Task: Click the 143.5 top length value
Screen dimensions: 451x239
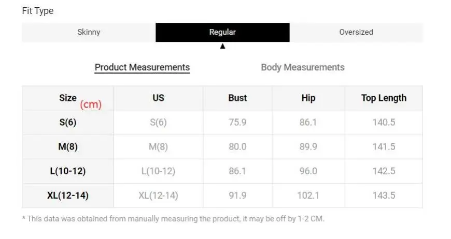Action: pyautogui.click(x=384, y=196)
